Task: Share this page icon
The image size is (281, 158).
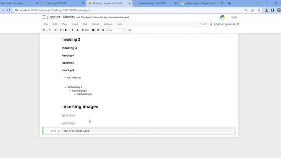Action: tap(252, 11)
